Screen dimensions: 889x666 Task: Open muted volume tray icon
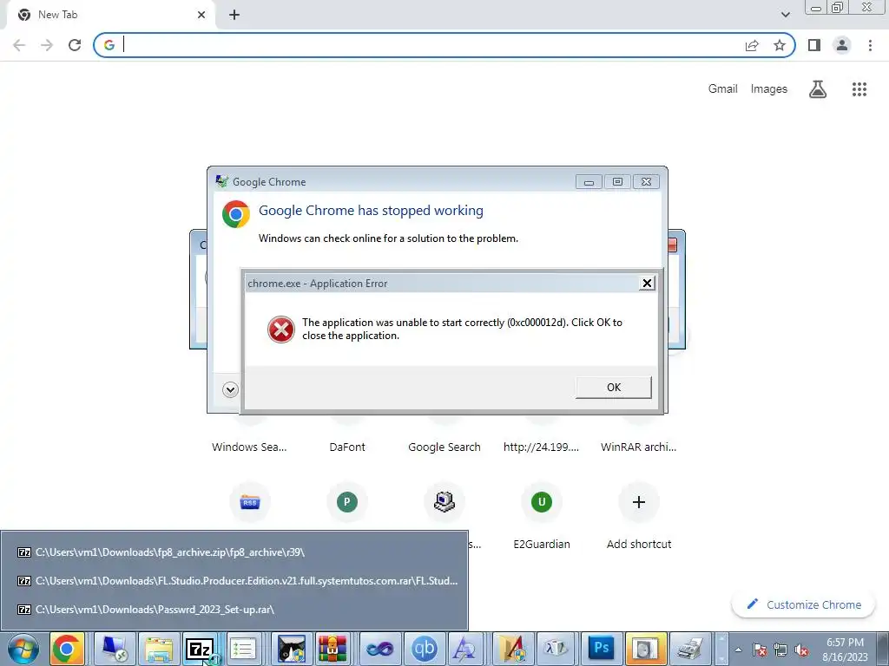[x=801, y=650]
